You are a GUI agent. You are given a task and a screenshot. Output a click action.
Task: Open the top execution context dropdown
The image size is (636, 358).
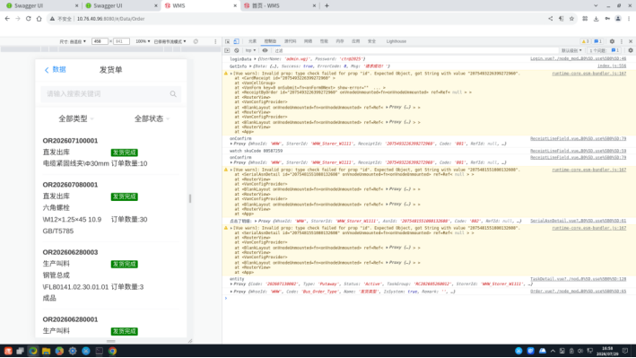(x=250, y=51)
